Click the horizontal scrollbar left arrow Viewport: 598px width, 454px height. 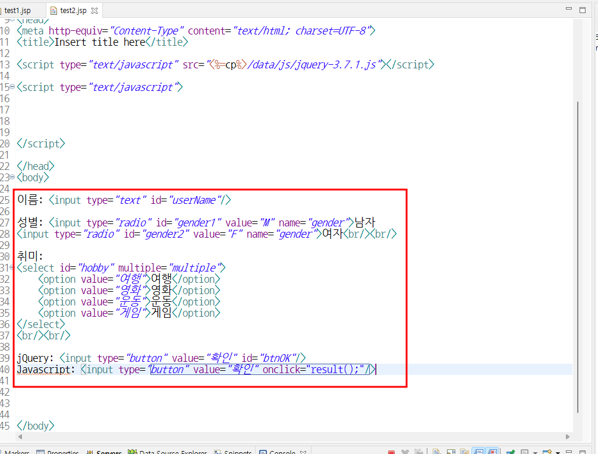20,436
